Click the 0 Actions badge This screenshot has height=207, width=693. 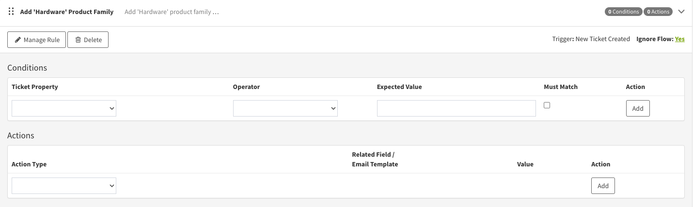point(658,12)
